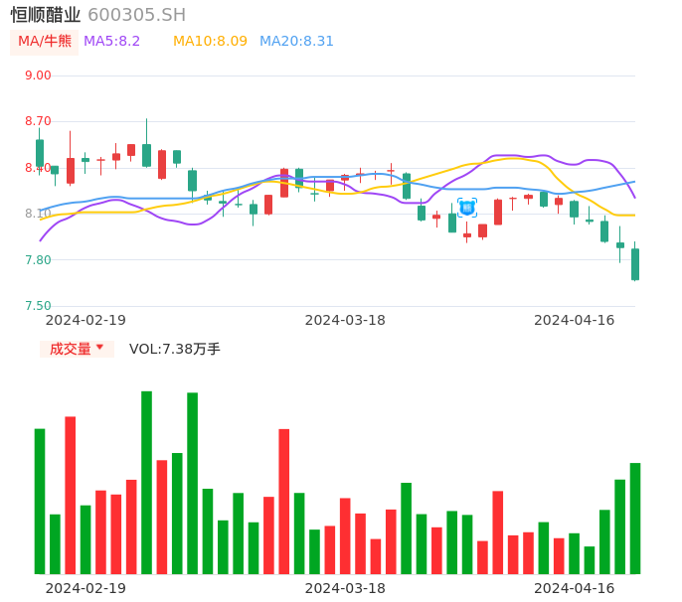Click the 2024-03-18 date below the volume chart
The image size is (682, 602).
click(344, 588)
